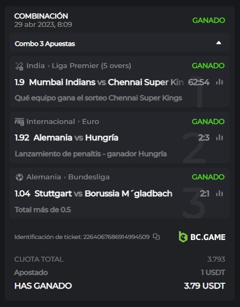The width and height of the screenshot is (240, 307).
Task: Click the FIFA penalty icon beside Internacional
Action: (19, 122)
